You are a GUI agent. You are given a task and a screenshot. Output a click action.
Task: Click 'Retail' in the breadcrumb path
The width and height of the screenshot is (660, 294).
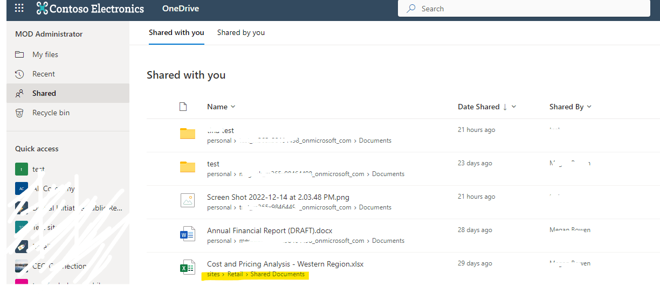pyautogui.click(x=235, y=274)
